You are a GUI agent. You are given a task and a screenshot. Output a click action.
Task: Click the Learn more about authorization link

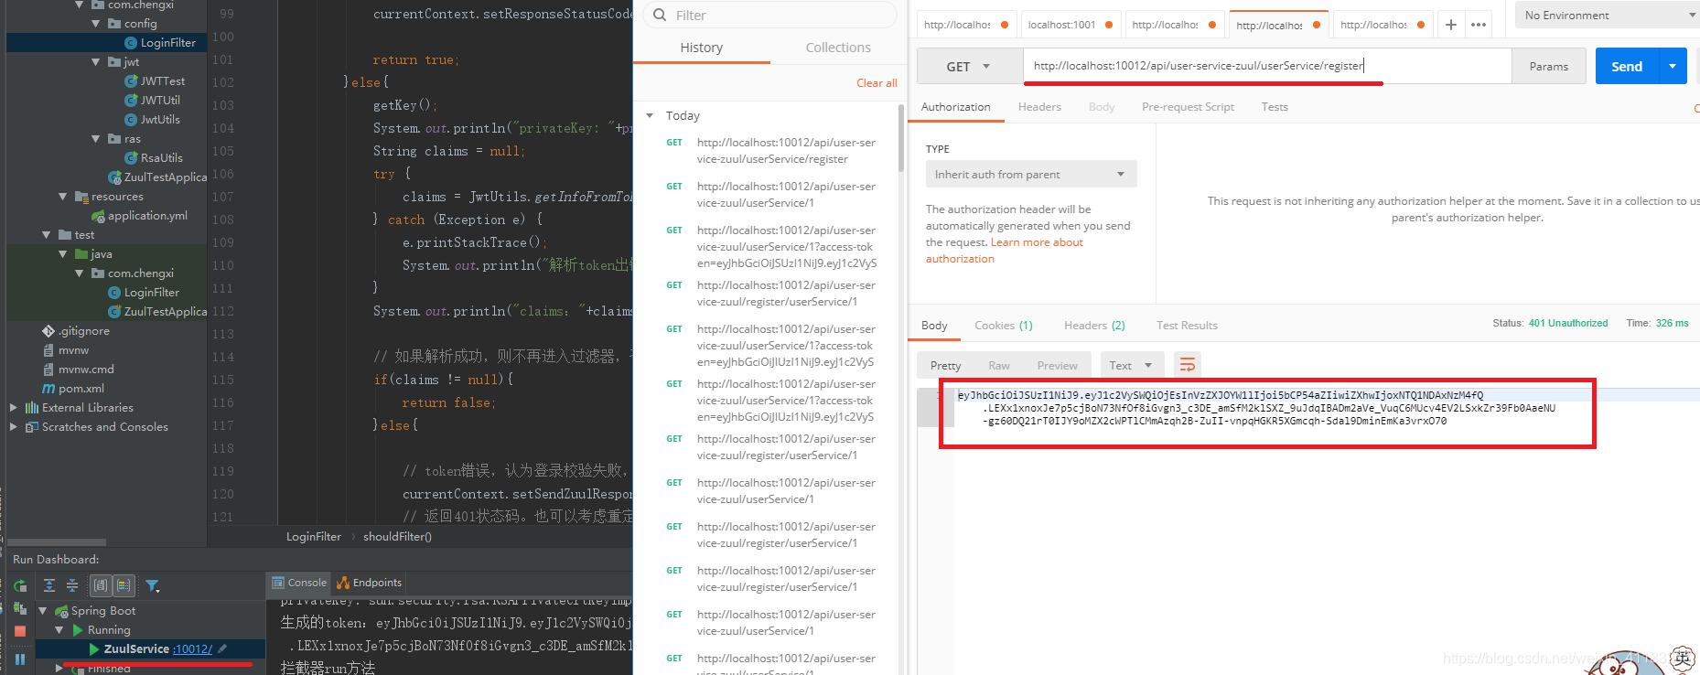[1005, 251]
